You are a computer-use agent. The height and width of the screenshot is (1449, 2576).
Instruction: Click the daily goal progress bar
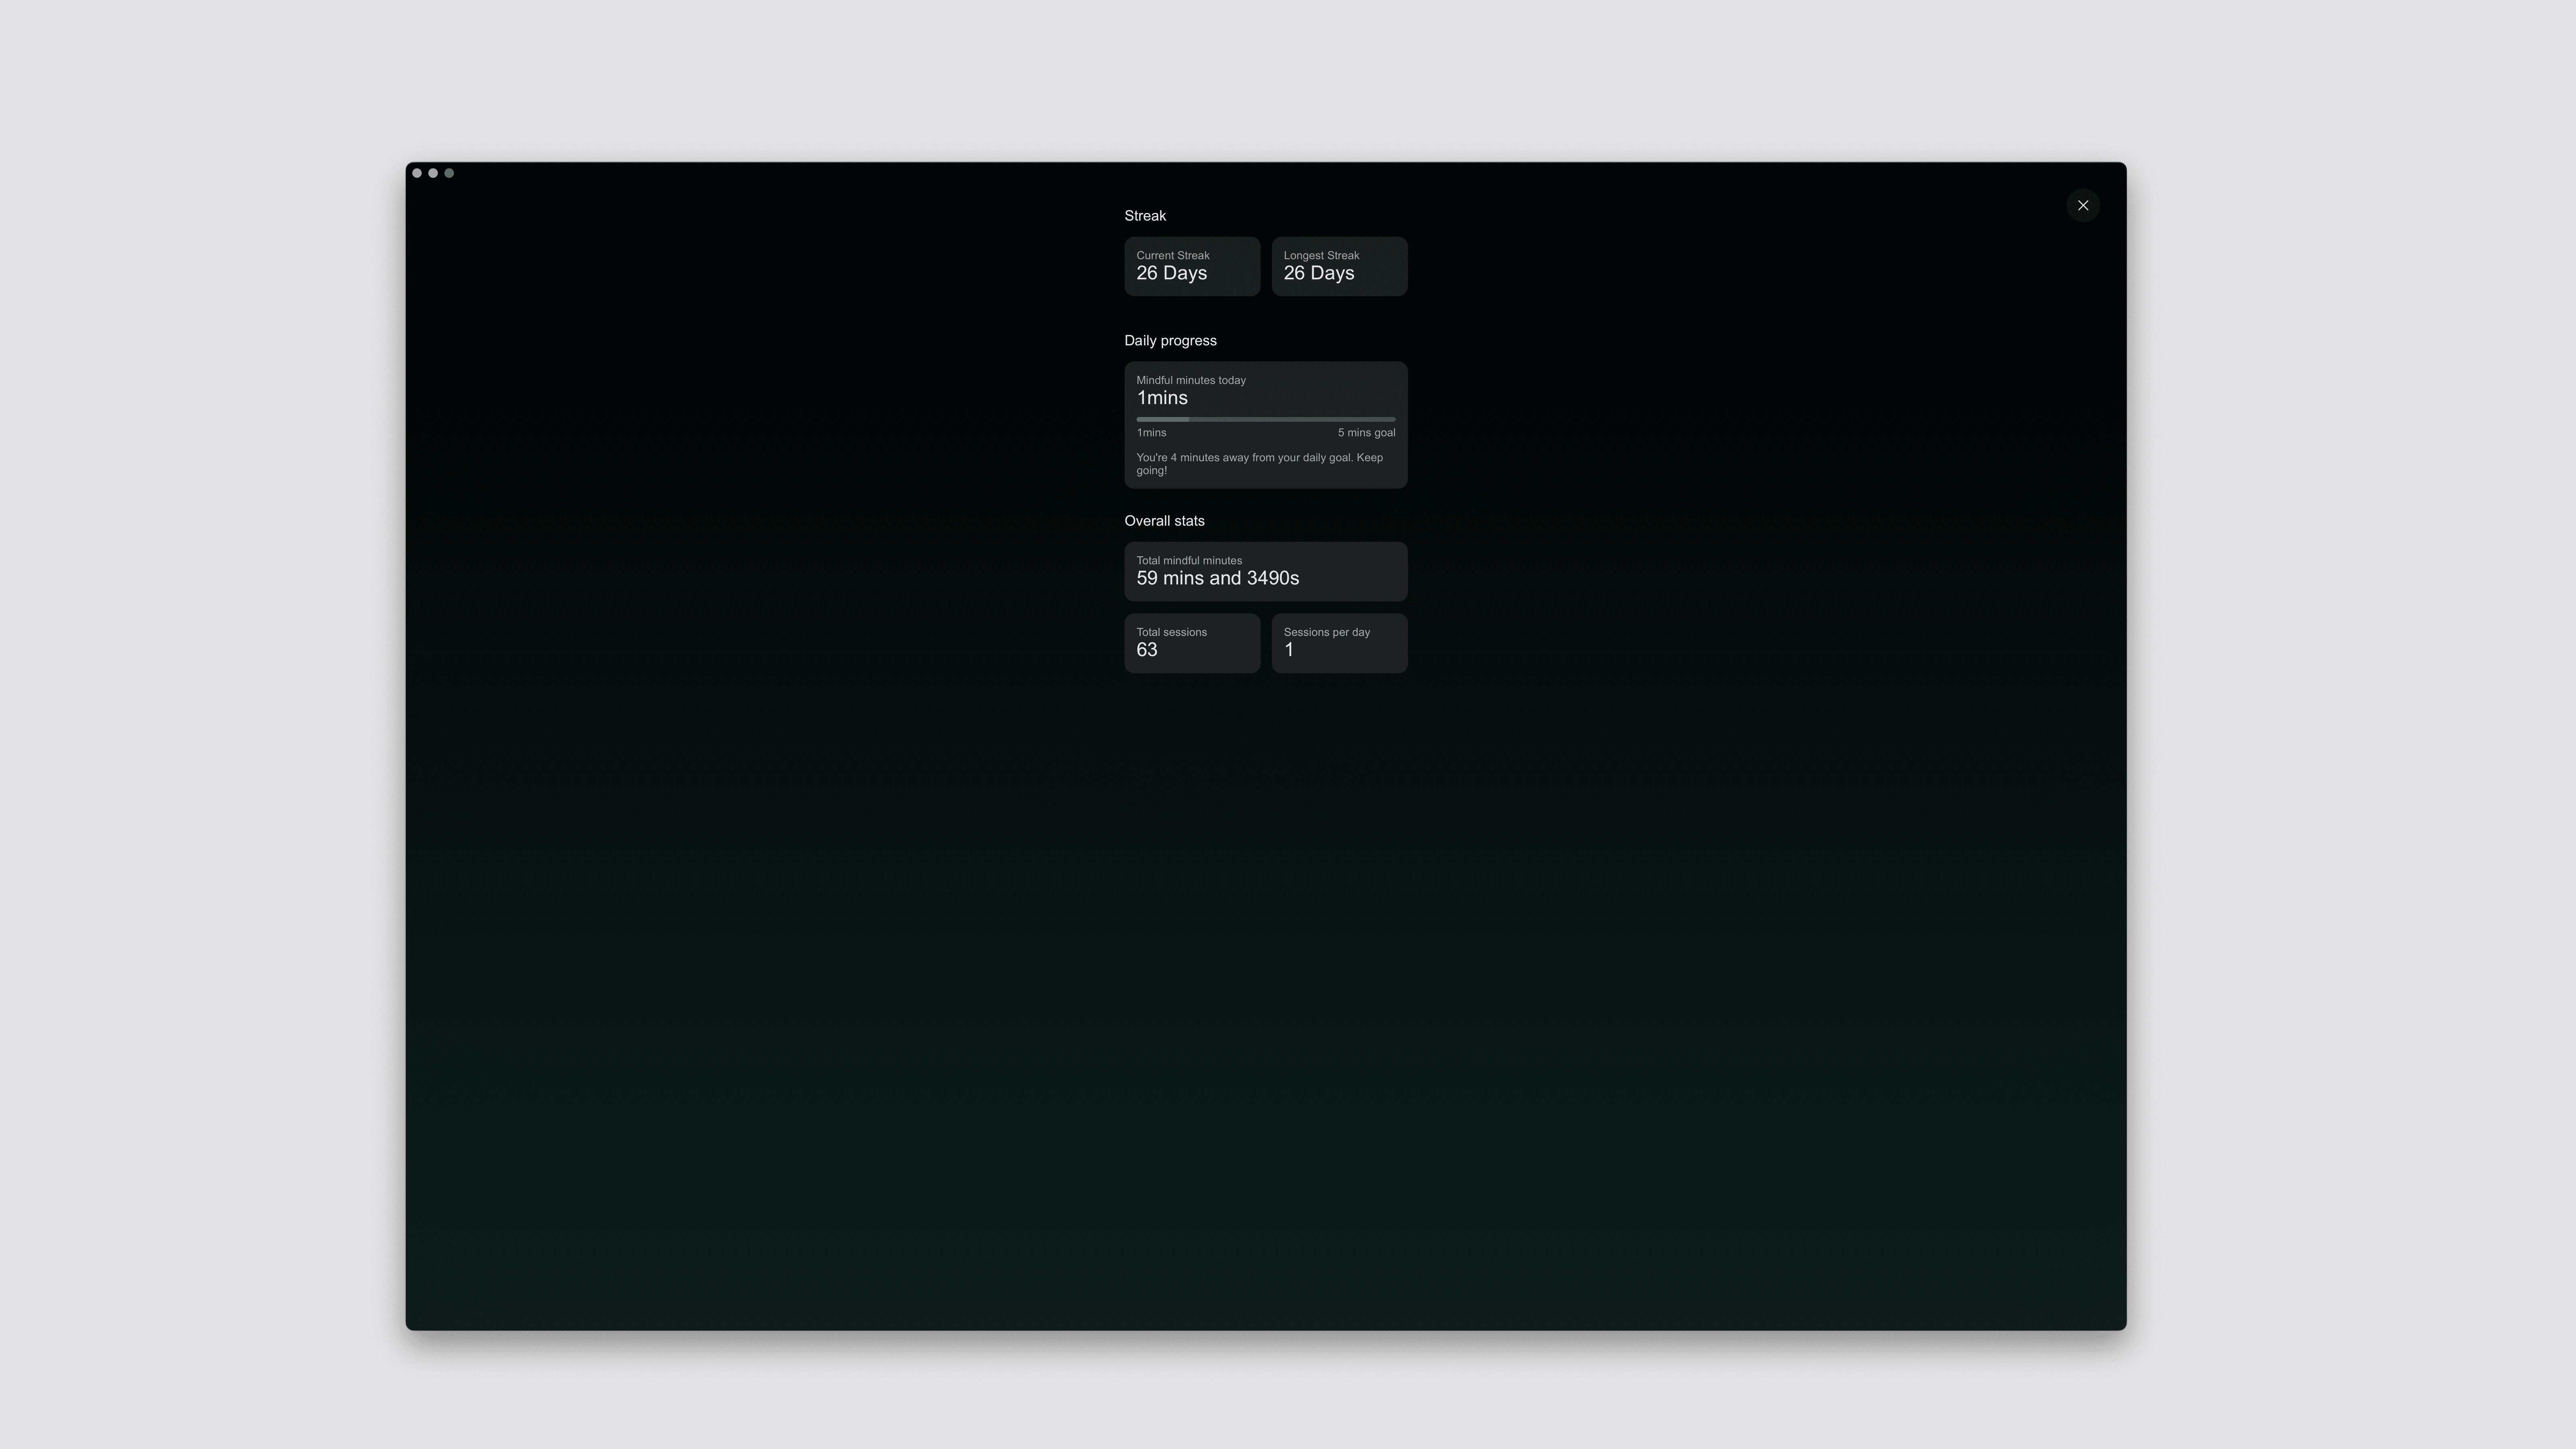(1265, 419)
